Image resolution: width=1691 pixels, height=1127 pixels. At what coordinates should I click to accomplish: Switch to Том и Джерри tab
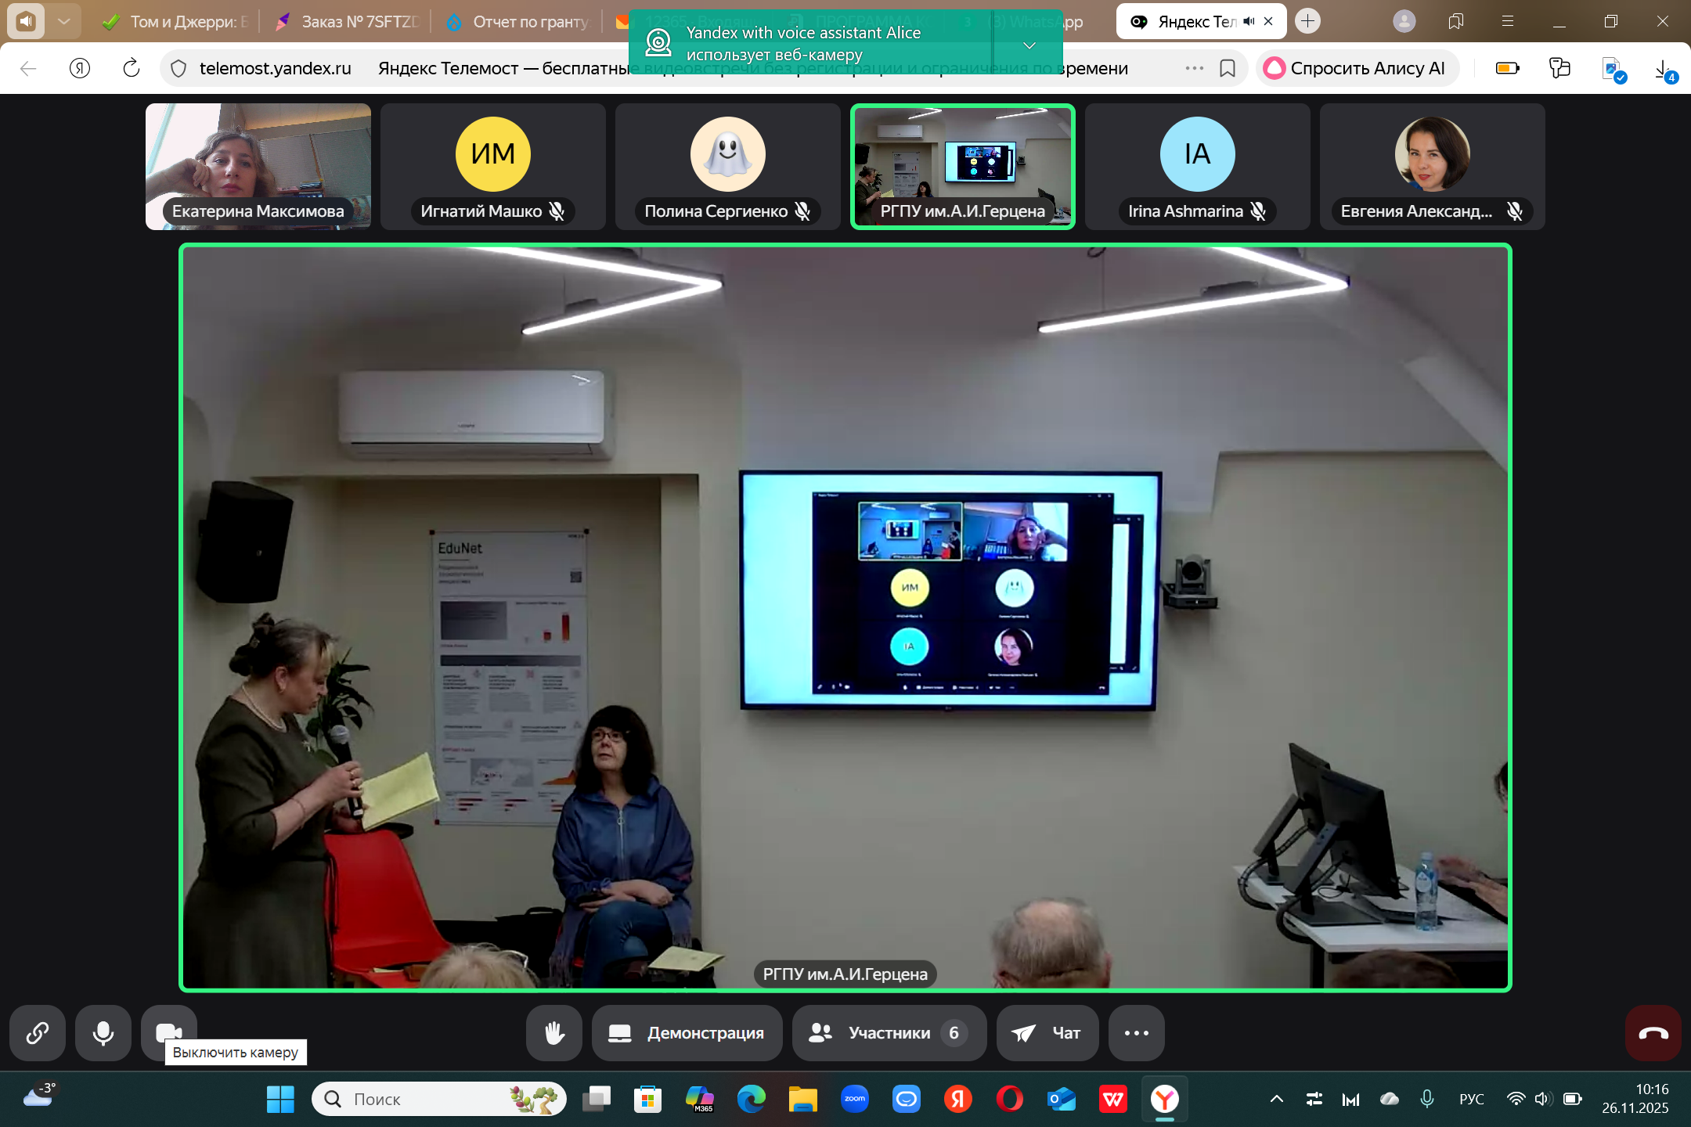click(x=178, y=22)
